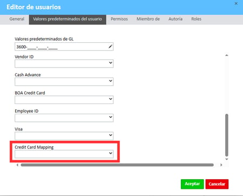The height and width of the screenshot is (196, 243).
Task: Click the vertical scrollbar up arrow
Action: click(x=227, y=55)
